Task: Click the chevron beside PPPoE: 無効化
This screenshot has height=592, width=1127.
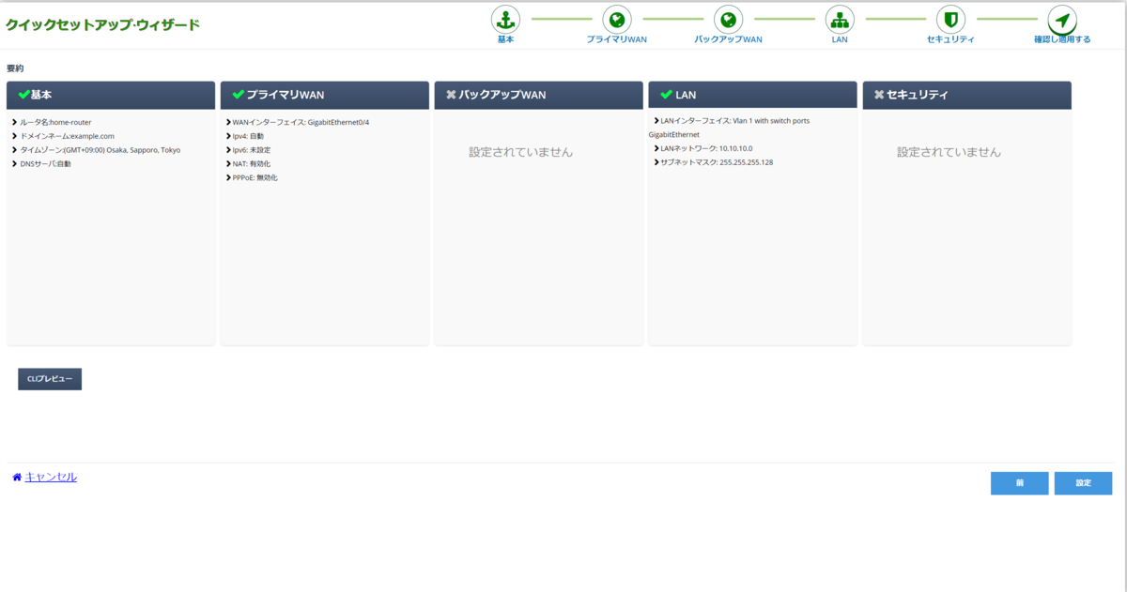Action: tap(228, 177)
